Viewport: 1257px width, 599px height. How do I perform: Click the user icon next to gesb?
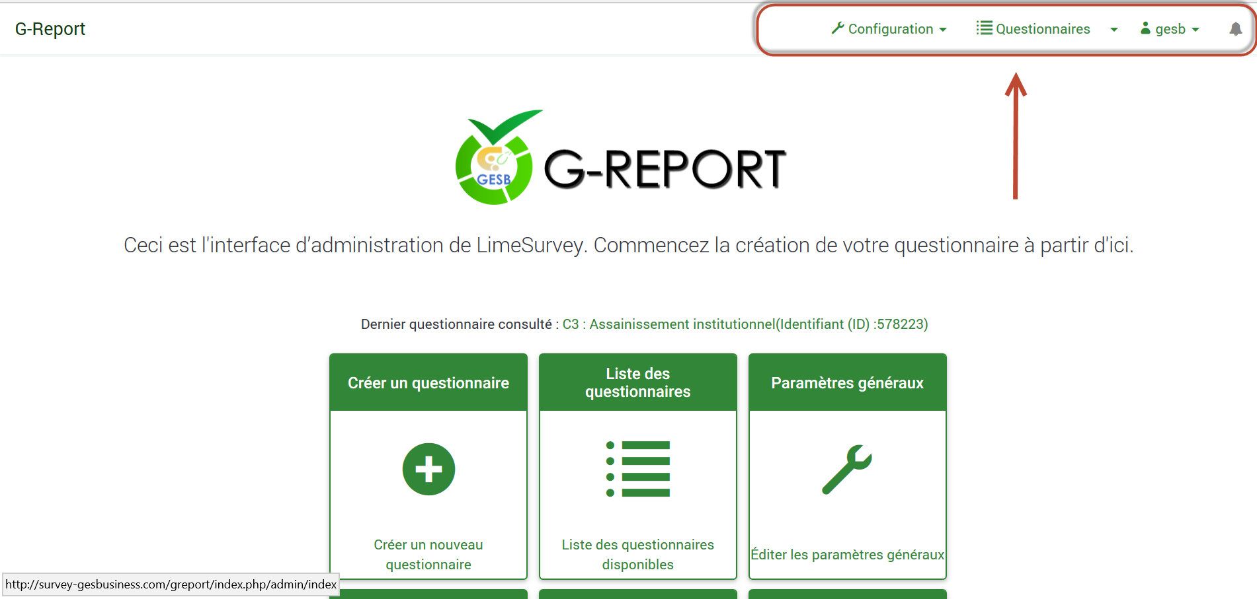[1145, 28]
